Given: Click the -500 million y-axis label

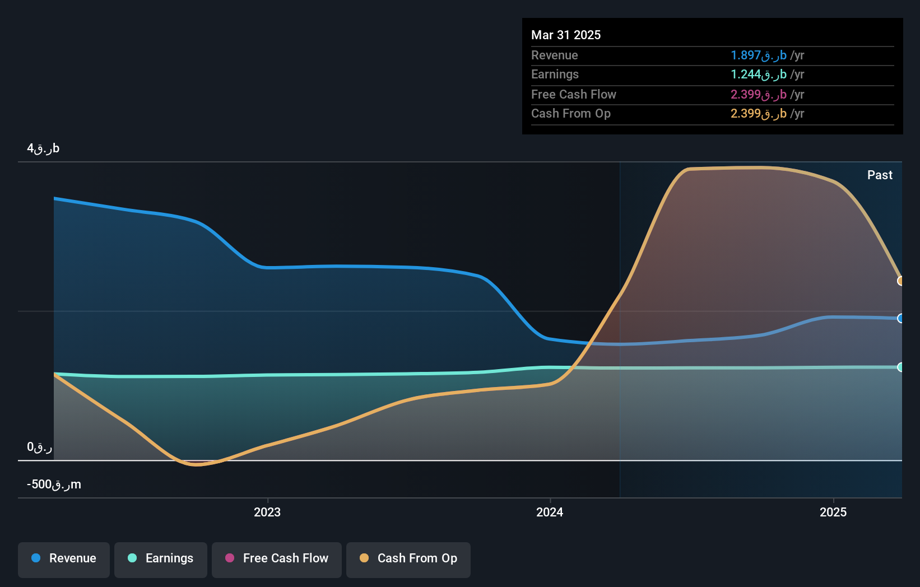Looking at the screenshot, I should (x=54, y=484).
